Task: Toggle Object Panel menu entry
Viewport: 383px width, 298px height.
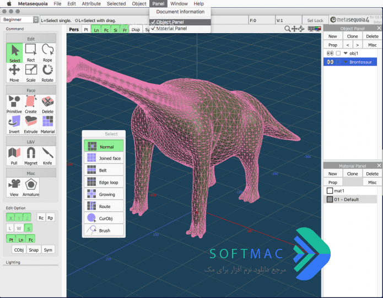Action: pyautogui.click(x=180, y=22)
